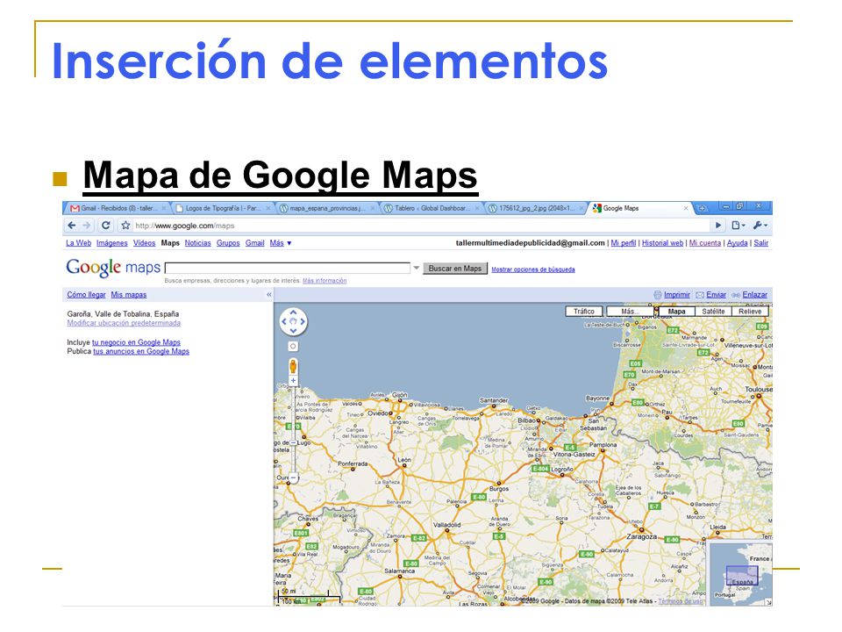Open the Mis mapas link
This screenshot has height=632, width=842.
coord(128,295)
